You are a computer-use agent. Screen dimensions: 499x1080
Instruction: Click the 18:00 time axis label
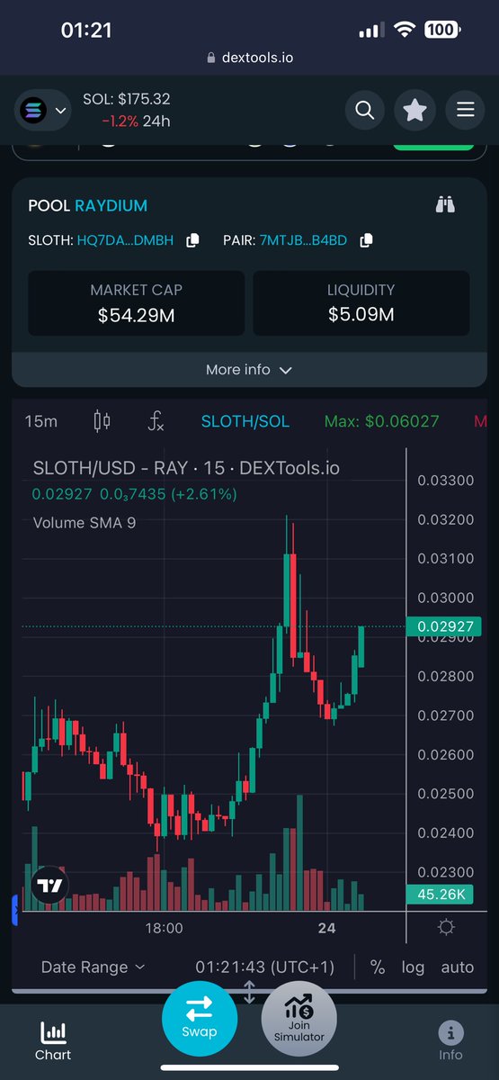[164, 927]
